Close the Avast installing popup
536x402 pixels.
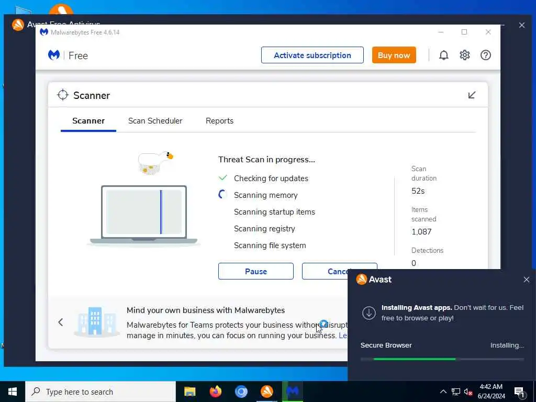(527, 280)
